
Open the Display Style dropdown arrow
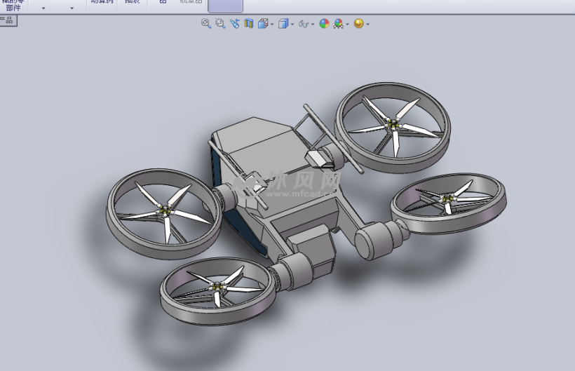pyautogui.click(x=292, y=24)
